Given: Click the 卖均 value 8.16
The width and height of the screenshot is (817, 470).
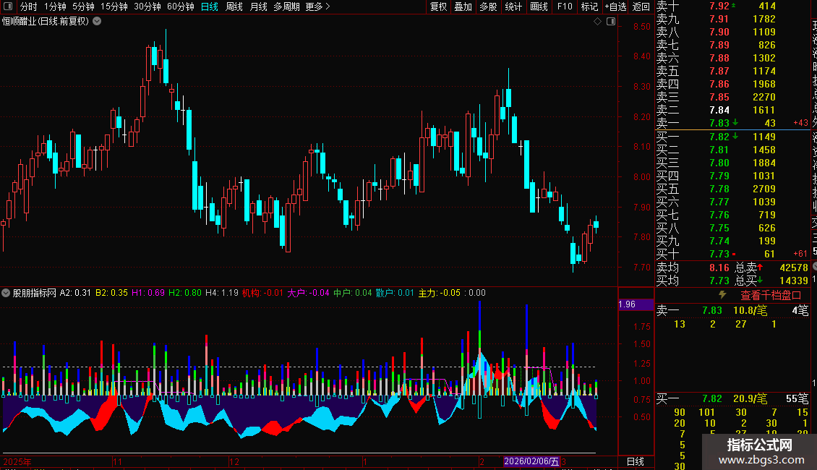Looking at the screenshot, I should (719, 268).
